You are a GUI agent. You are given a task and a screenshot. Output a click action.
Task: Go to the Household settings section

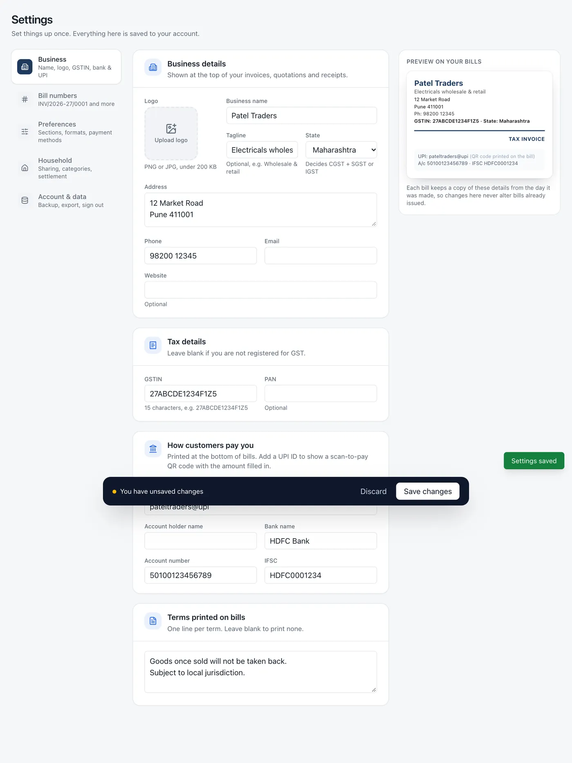point(66,168)
